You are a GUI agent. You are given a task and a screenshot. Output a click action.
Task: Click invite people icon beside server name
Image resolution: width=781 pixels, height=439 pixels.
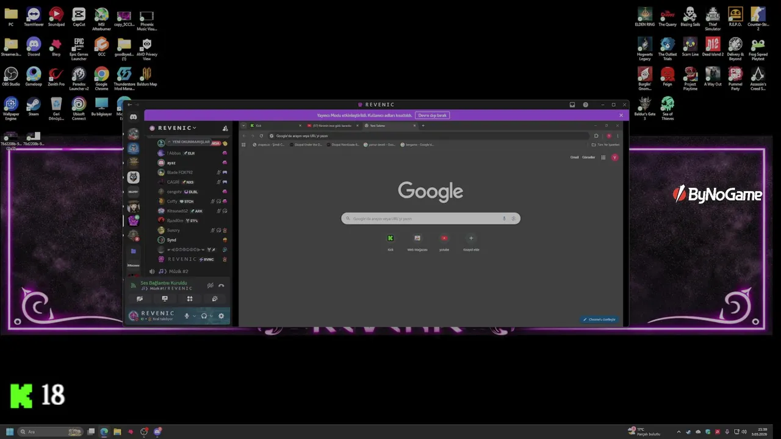(225, 128)
